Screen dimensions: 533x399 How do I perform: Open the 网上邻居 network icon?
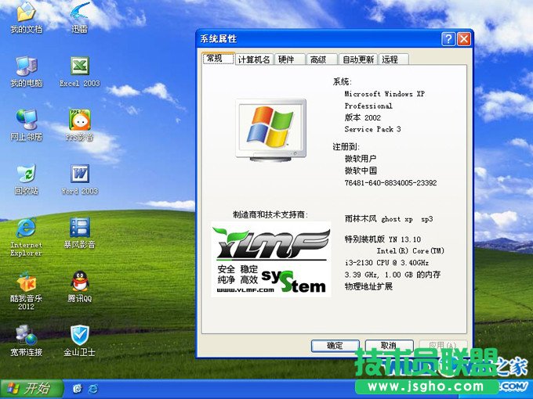(27, 121)
